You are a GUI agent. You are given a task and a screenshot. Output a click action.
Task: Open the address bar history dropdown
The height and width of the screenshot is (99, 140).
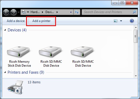[71, 12]
